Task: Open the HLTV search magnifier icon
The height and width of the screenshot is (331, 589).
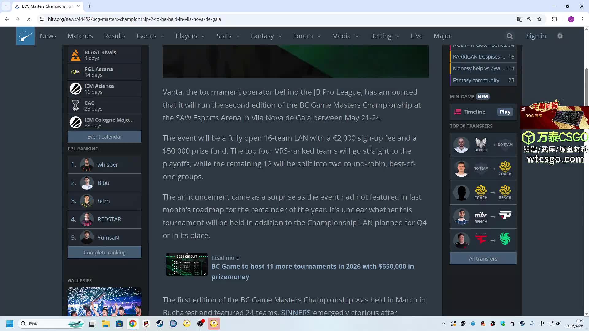Action: click(510, 36)
